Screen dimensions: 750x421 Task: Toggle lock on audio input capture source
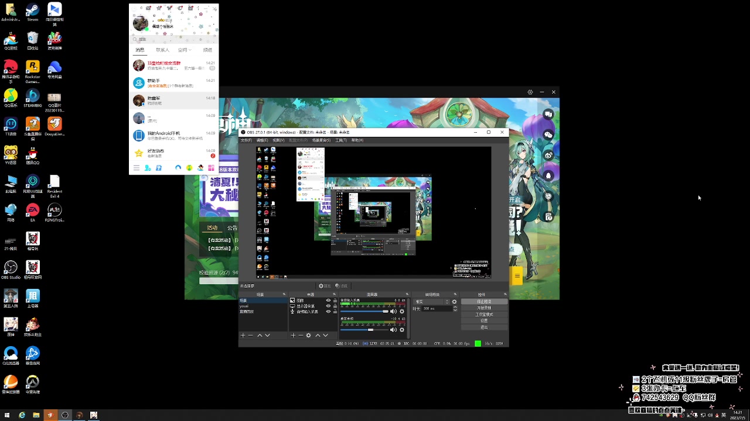coord(335,312)
